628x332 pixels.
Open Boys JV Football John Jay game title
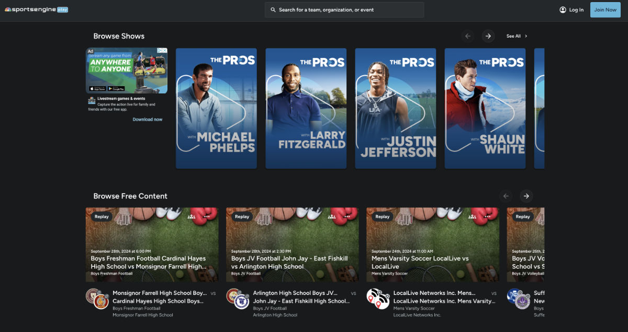[x=289, y=263]
